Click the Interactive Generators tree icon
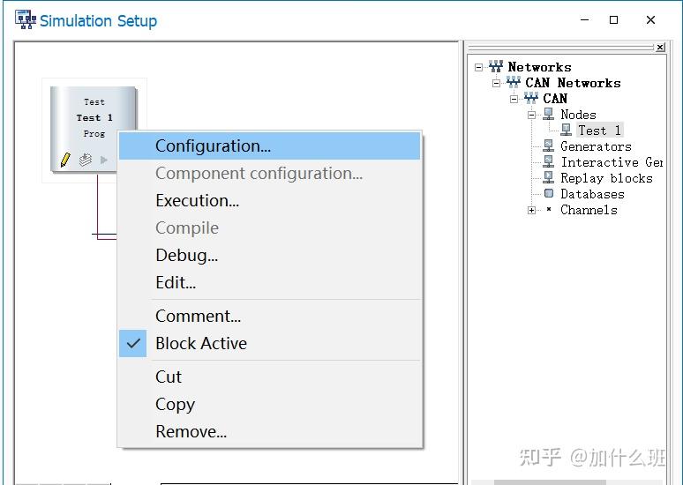The image size is (683, 485). pyautogui.click(x=549, y=162)
